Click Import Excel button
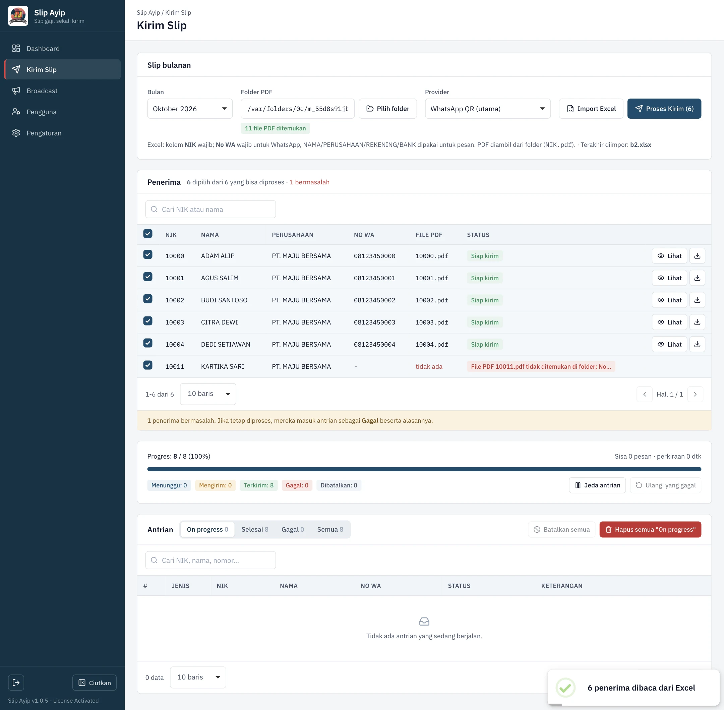 click(591, 109)
